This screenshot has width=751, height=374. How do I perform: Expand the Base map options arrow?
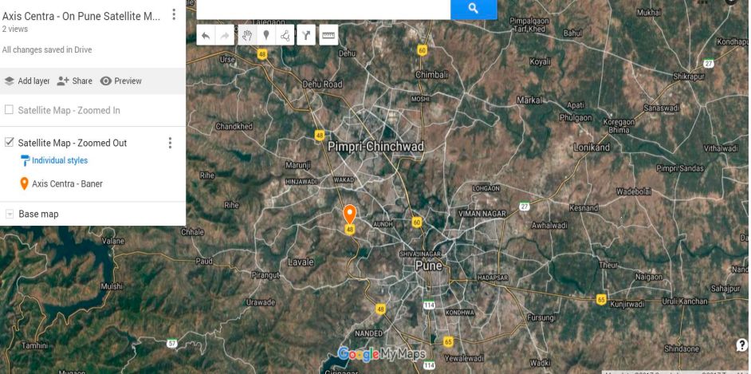click(x=10, y=214)
